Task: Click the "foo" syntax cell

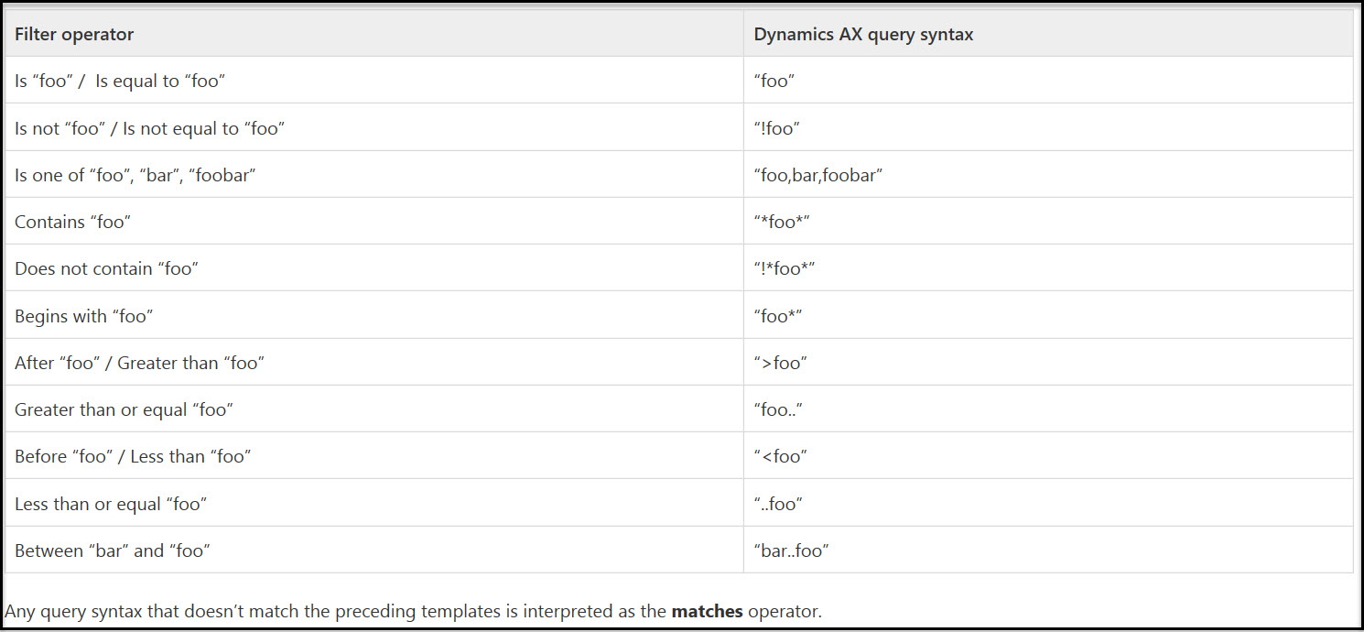Action: tap(772, 81)
